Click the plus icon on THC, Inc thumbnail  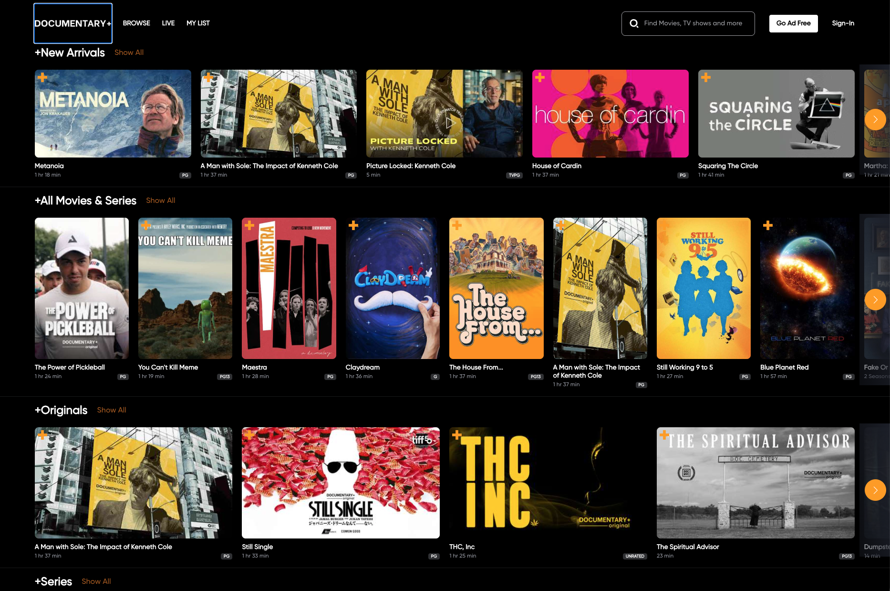[x=457, y=435]
